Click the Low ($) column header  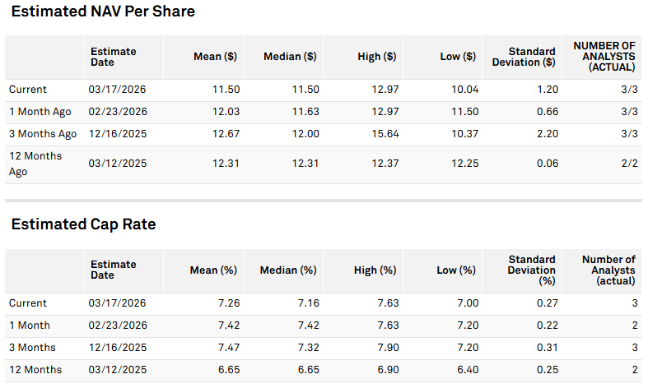coord(458,57)
